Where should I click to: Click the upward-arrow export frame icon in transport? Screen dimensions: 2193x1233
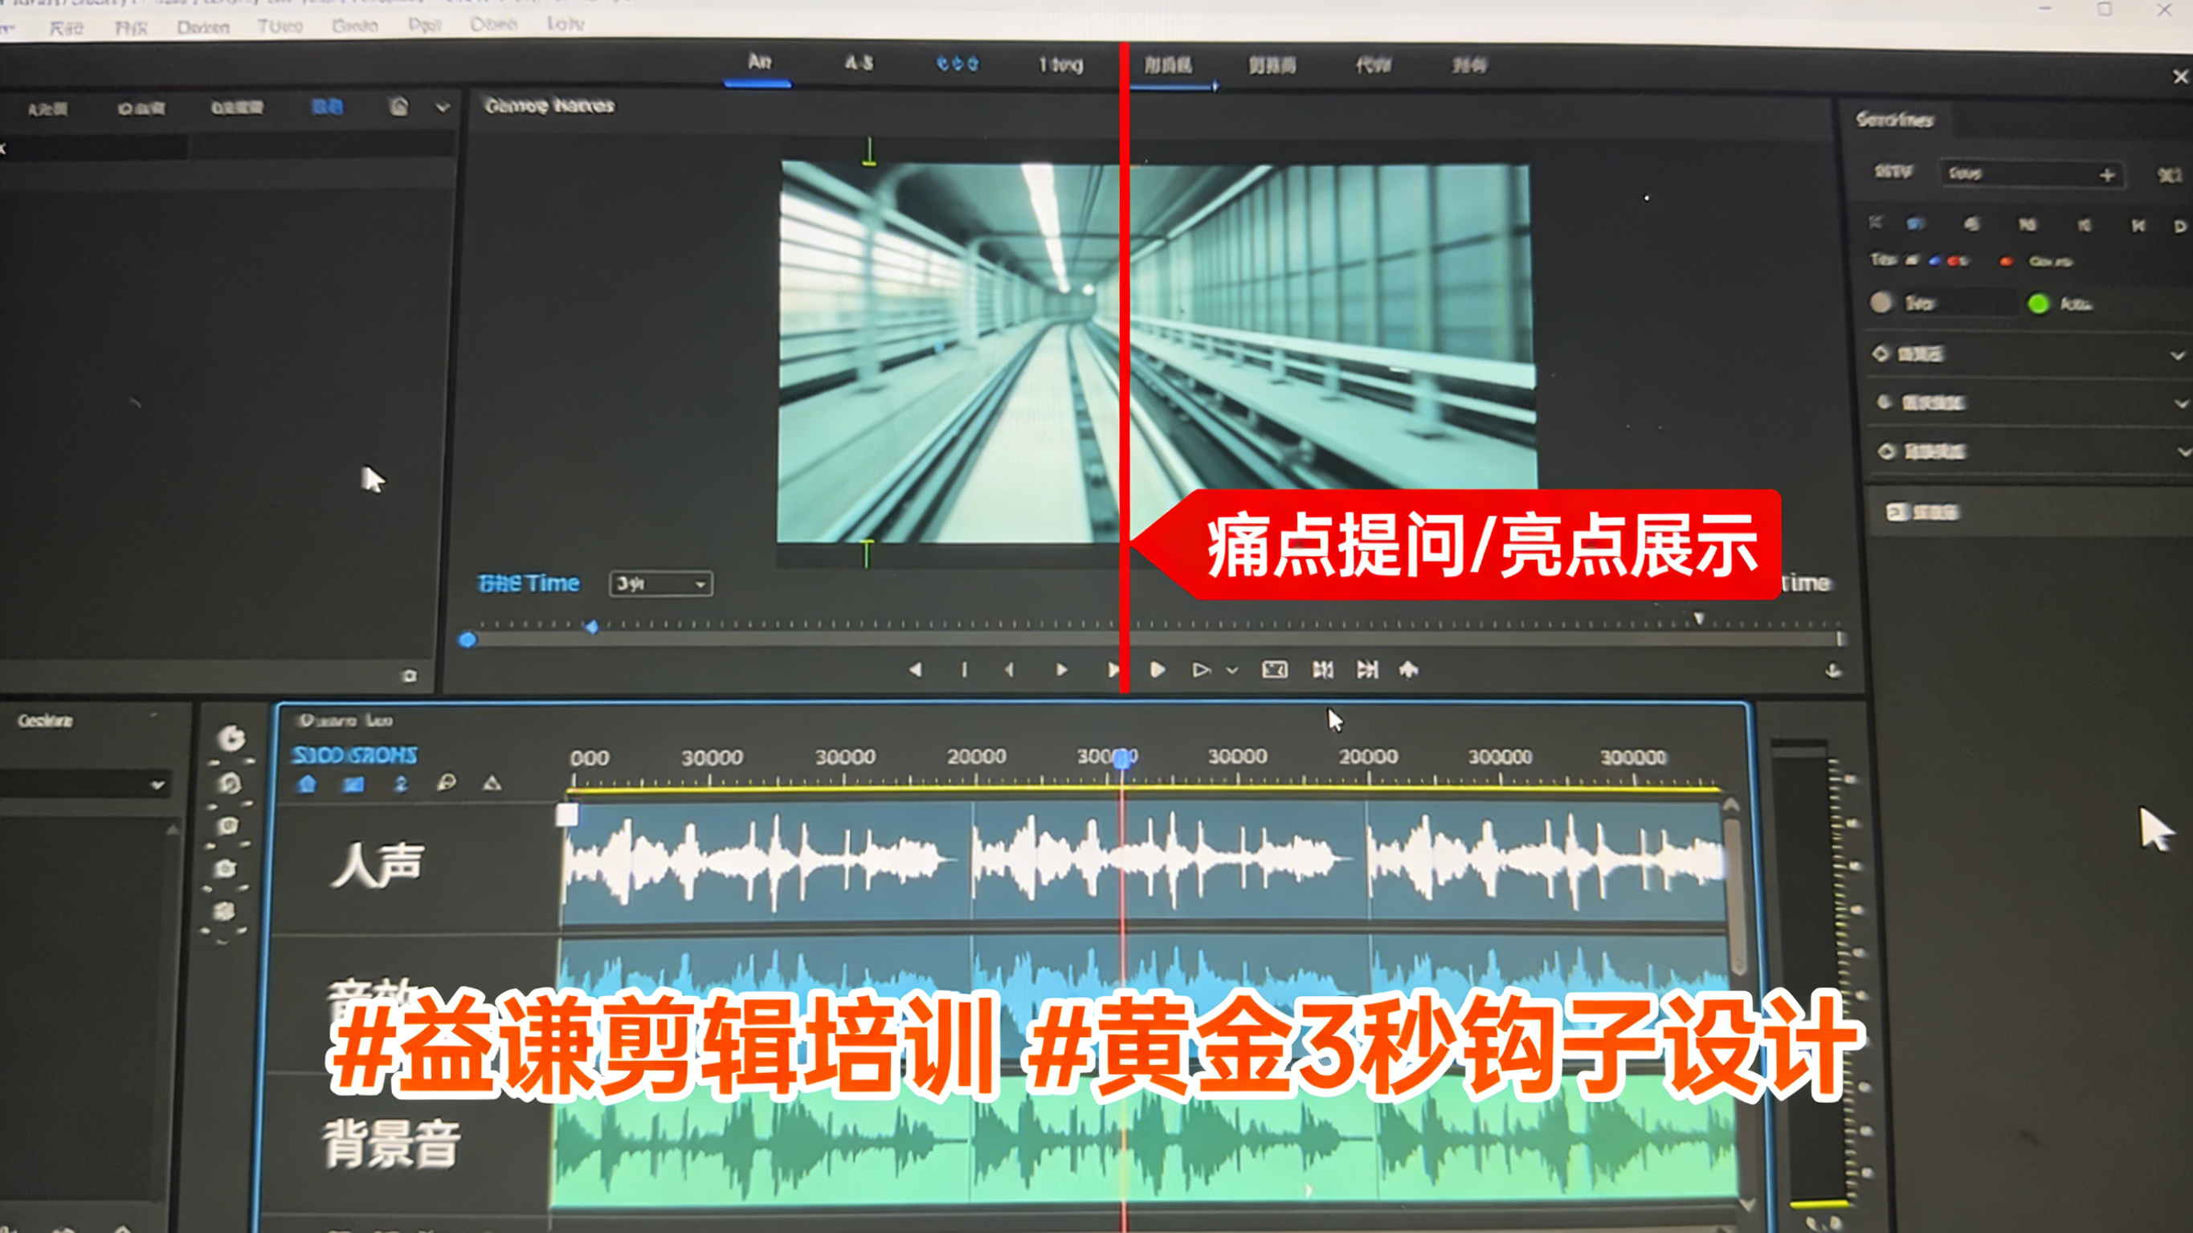click(x=1409, y=670)
